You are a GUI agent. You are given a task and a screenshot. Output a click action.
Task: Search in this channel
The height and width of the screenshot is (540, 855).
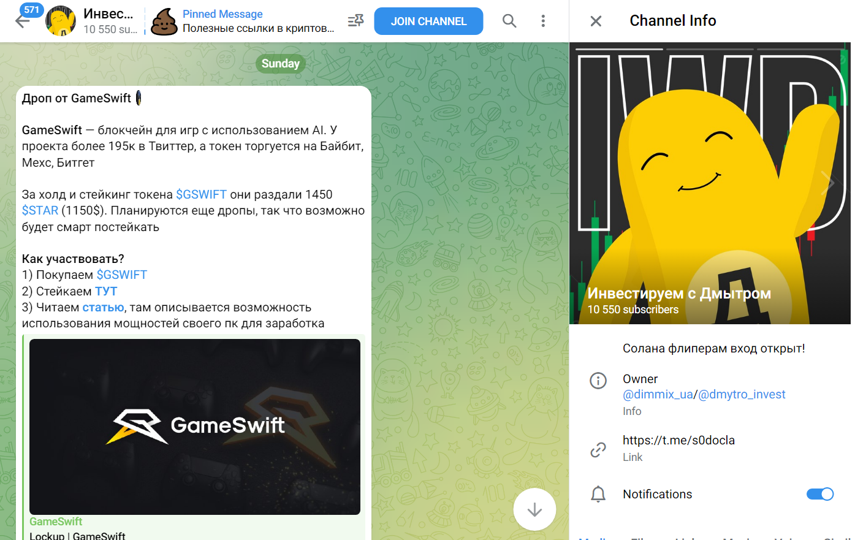(509, 21)
